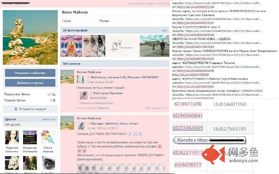This screenshot has height=174, width=279.
Task: Open the owl sketch photo thumbnail
Action: pos(122,46)
